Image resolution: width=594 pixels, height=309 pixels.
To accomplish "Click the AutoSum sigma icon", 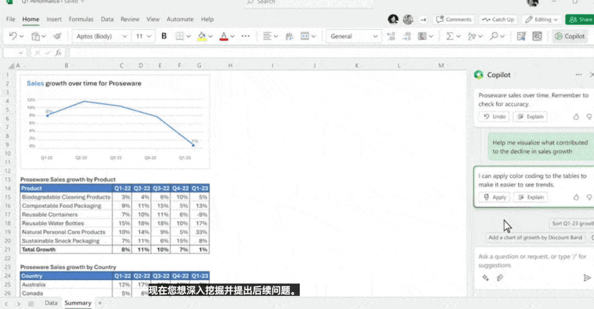I will click(450, 36).
